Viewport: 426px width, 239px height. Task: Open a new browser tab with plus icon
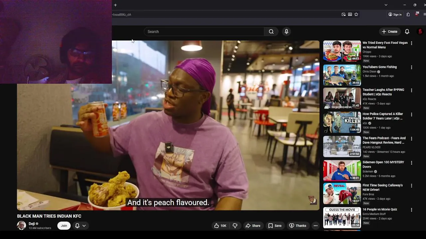[x=115, y=5]
